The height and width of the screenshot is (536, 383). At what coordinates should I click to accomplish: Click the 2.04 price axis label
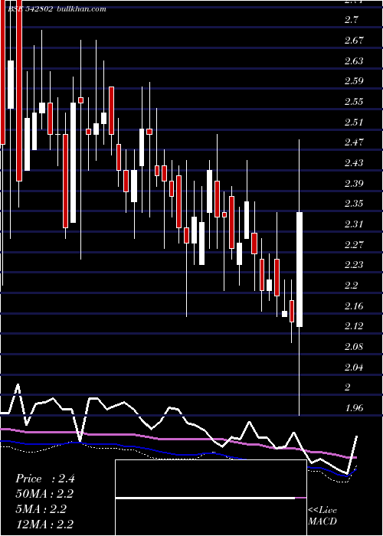(x=354, y=368)
